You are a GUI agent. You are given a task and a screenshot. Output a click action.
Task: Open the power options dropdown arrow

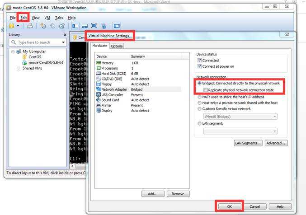tap(18, 26)
